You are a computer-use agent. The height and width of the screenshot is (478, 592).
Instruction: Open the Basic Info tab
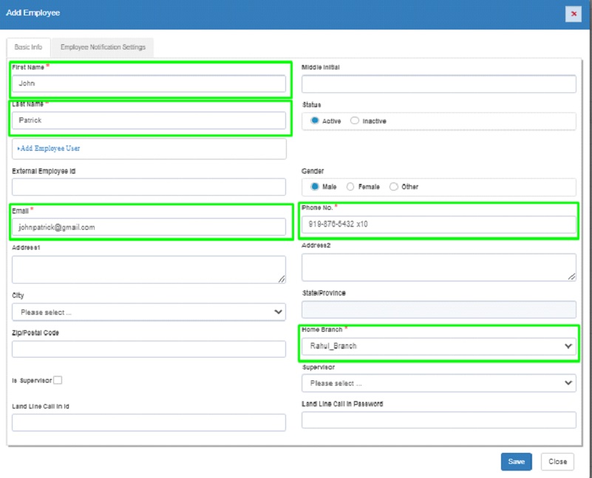(x=29, y=47)
